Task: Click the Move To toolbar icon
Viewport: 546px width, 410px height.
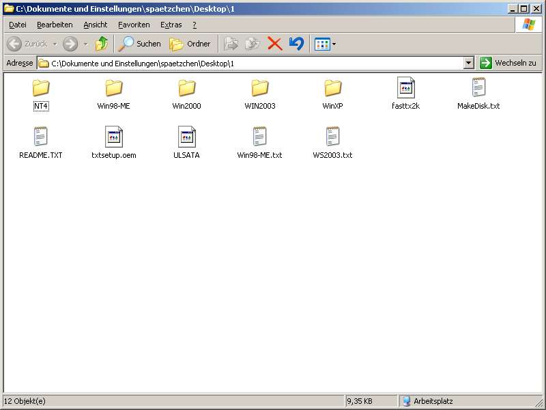Action: [x=231, y=44]
